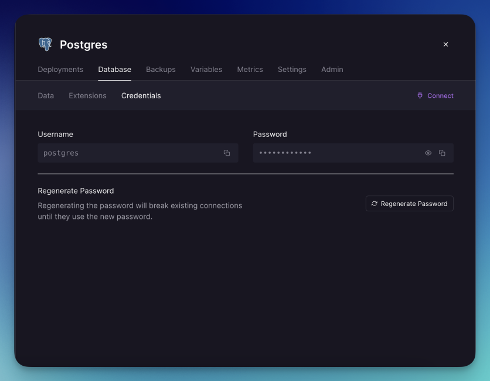
Task: Reveal the hidden password with eye icon
Action: [428, 153]
